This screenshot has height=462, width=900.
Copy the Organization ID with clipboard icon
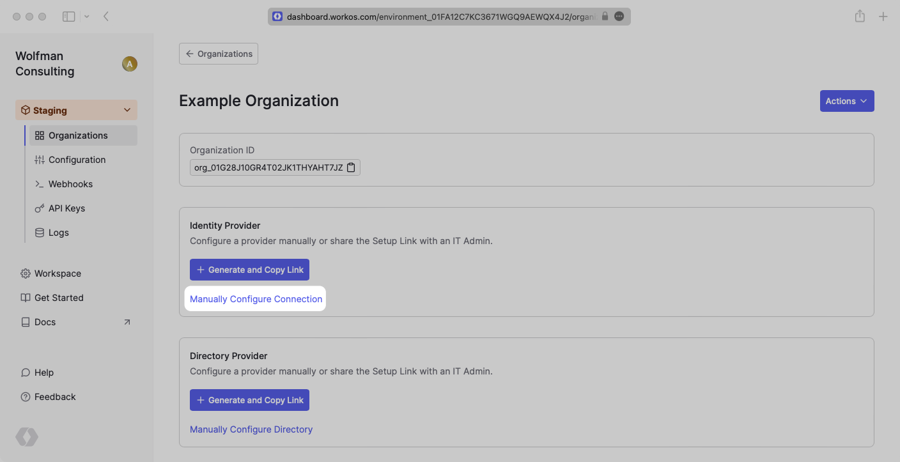tap(351, 167)
